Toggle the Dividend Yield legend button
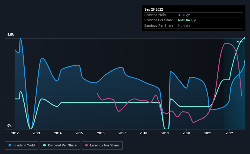 (x=22, y=146)
